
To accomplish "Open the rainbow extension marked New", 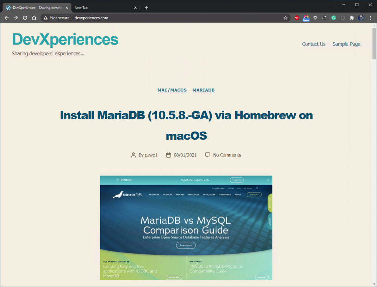I will pos(306,18).
